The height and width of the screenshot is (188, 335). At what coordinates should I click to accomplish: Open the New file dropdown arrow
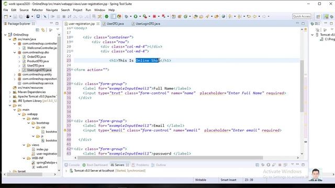click(10, 16)
